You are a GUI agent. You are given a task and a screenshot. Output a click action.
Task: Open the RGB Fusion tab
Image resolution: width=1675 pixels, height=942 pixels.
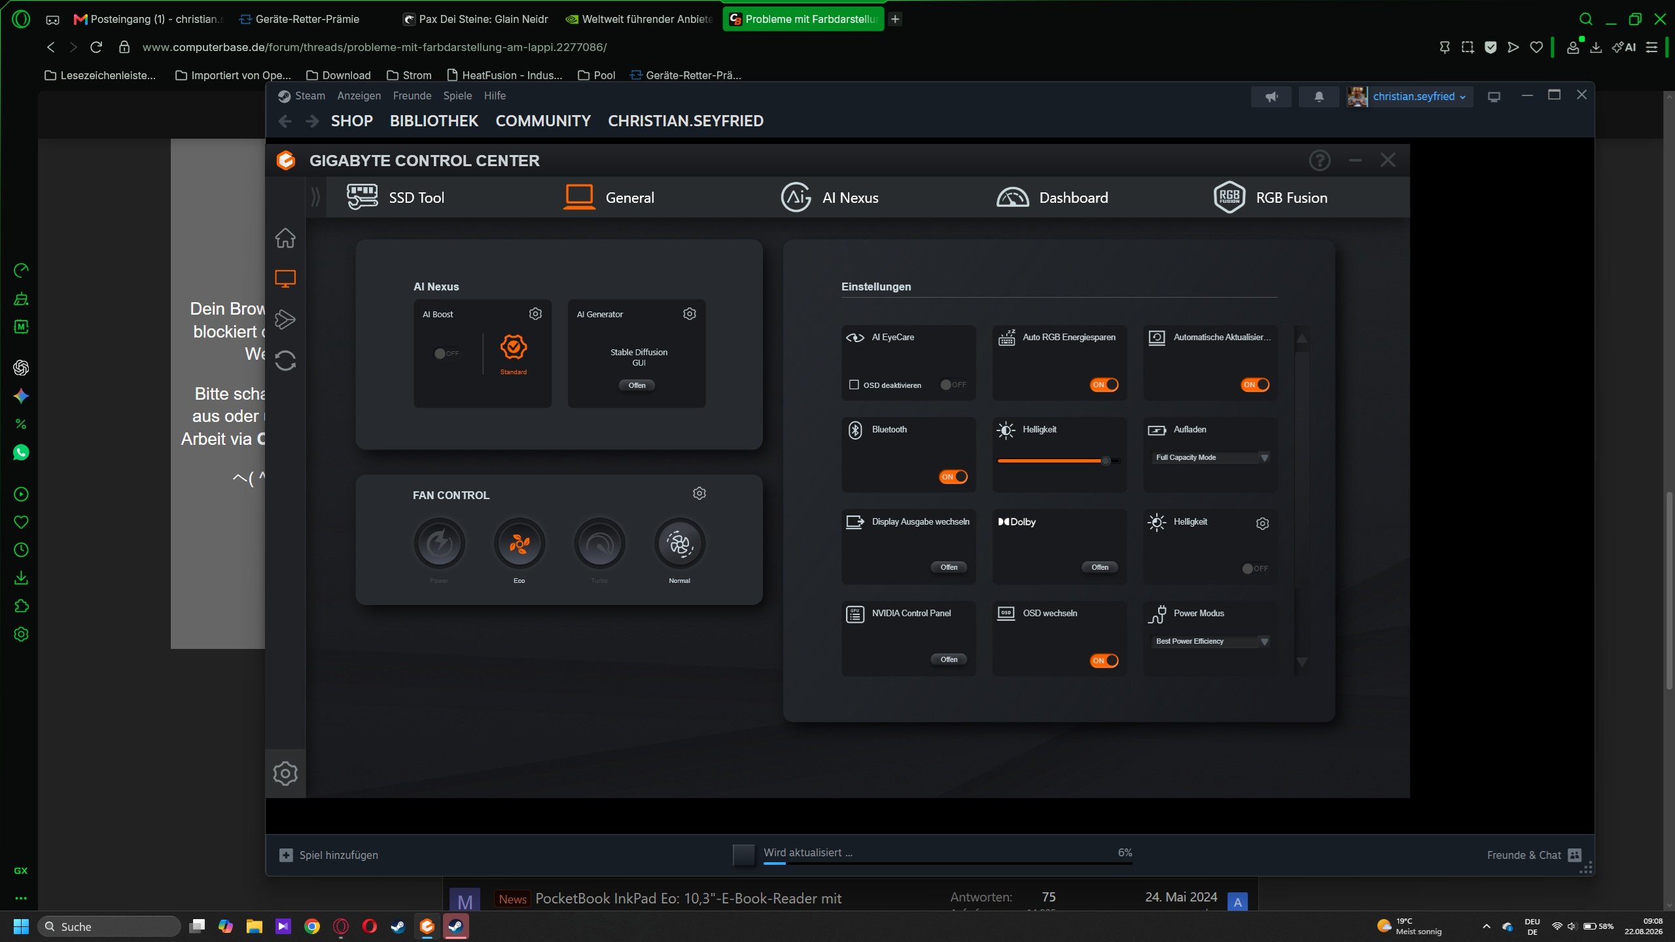[x=1271, y=198]
